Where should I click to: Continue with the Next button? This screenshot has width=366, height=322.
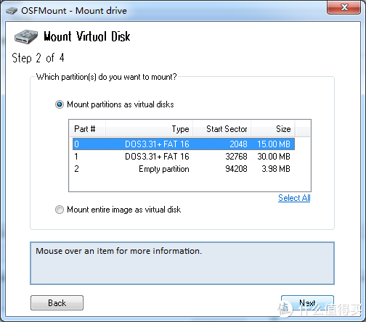307,302
